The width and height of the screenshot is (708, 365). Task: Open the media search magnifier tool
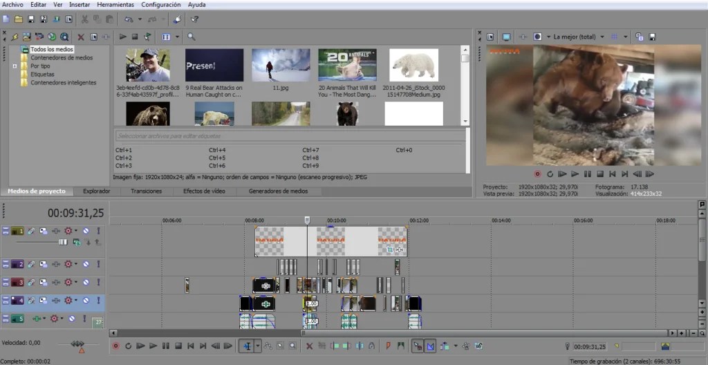tap(192, 37)
